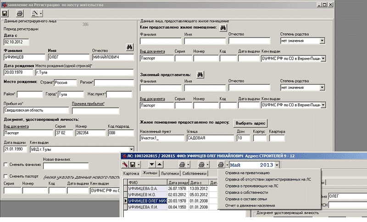Open dropdown arrow beside the pencil icon

tap(41, 13)
